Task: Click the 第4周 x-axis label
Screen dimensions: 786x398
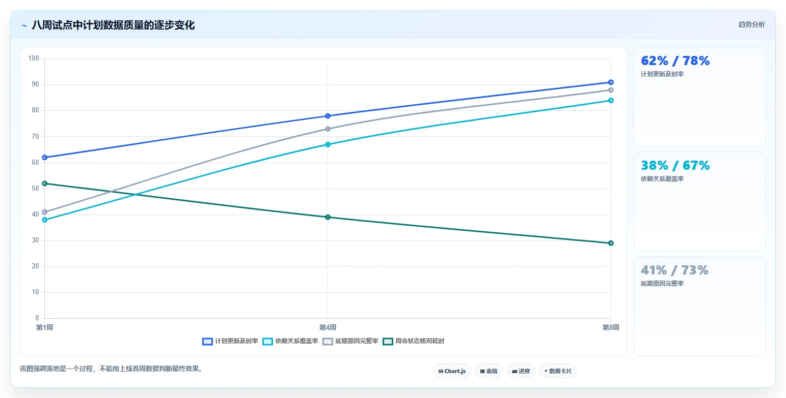Action: pos(328,327)
